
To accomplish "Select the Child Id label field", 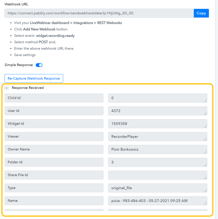I will [54, 98].
